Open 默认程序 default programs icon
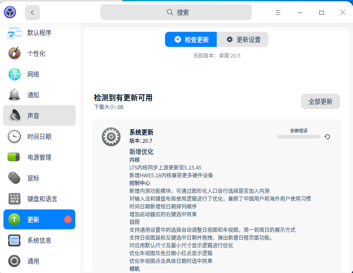This screenshot has height=273, width=353. point(14,33)
